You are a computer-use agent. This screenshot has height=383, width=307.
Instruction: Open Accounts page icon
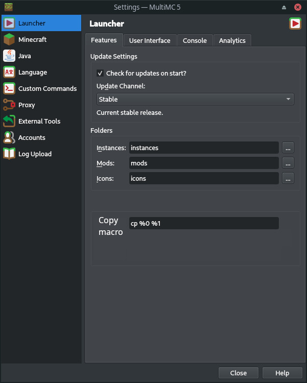[x=9, y=138]
